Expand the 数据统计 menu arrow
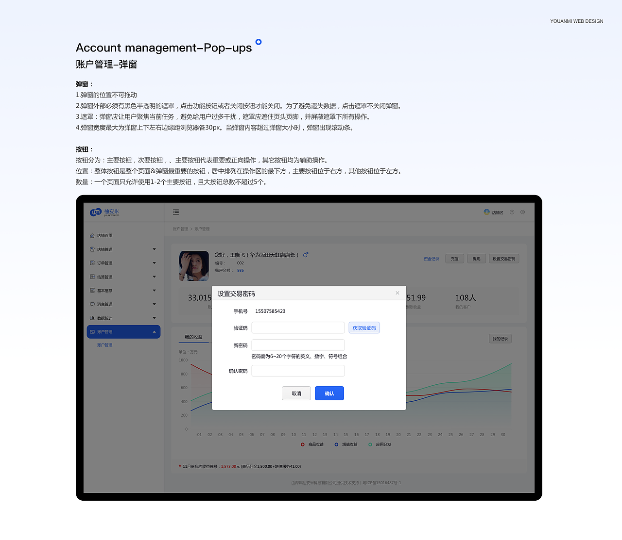 [155, 318]
